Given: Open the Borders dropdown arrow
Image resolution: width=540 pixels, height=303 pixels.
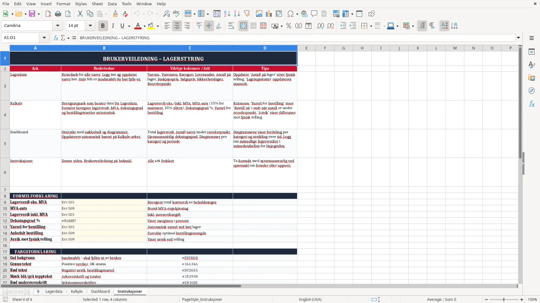Looking at the screenshot, I should (x=370, y=26).
